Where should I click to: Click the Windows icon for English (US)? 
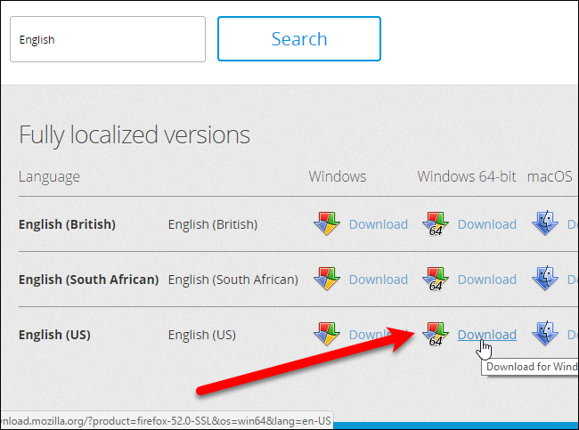[x=327, y=334]
